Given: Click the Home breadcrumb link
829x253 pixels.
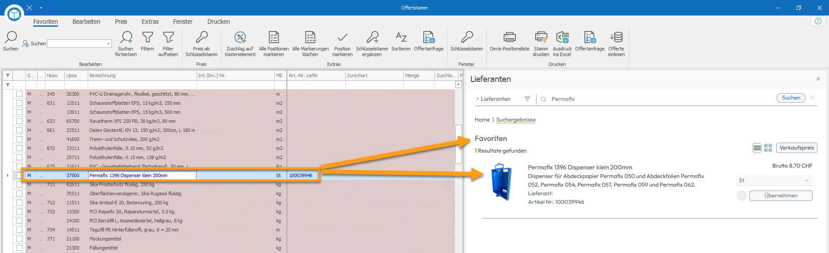Looking at the screenshot, I should [482, 120].
